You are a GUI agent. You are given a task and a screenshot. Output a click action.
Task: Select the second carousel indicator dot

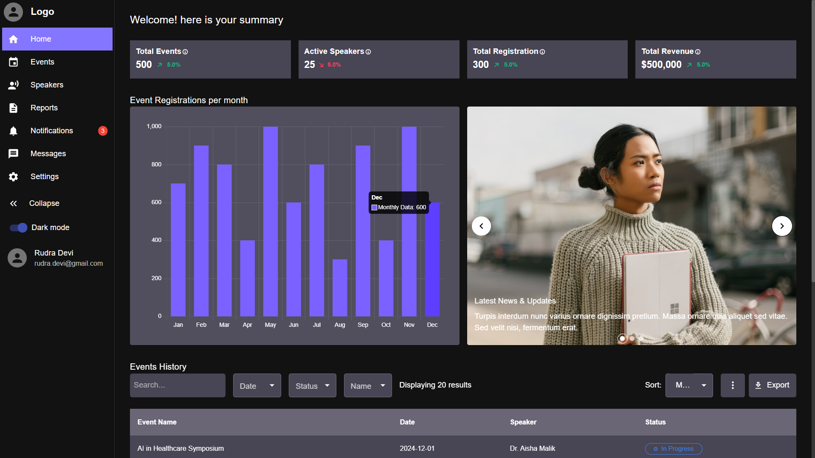pos(632,338)
